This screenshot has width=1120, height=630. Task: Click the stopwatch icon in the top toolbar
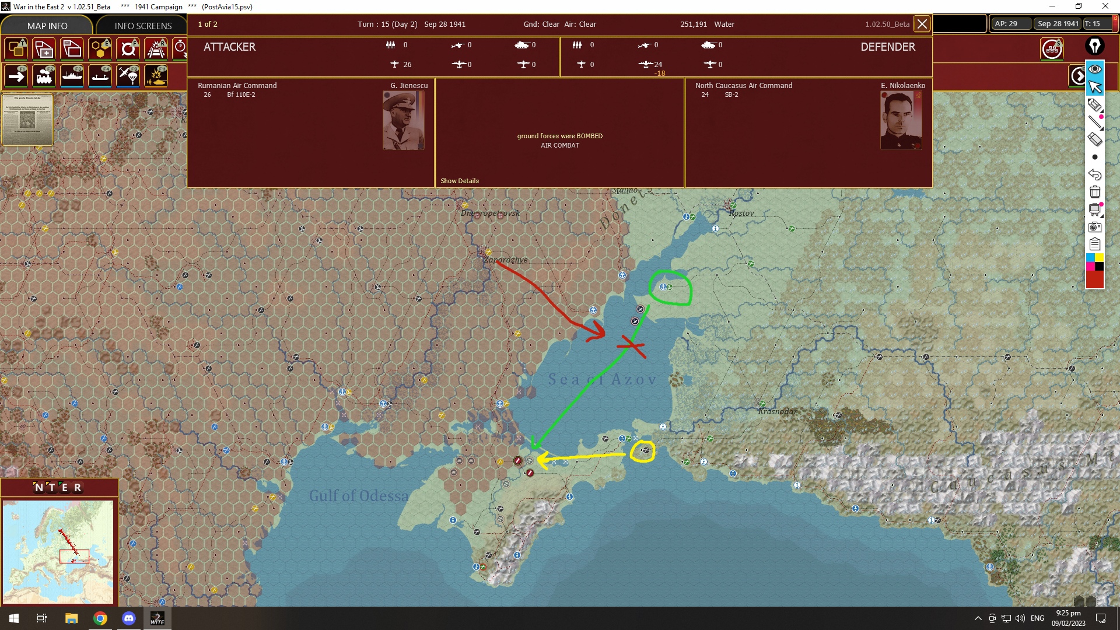[180, 49]
